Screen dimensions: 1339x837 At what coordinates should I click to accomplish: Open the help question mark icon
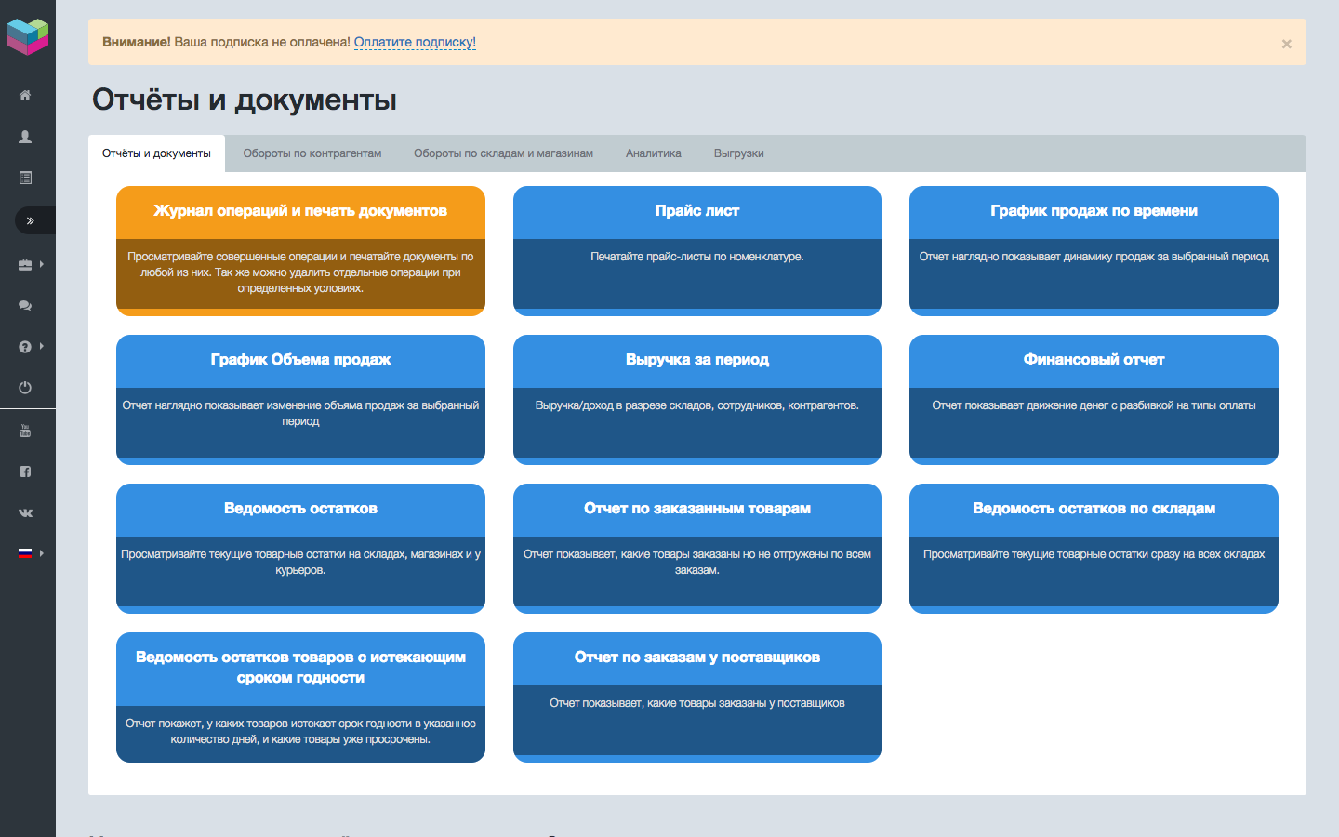pyautogui.click(x=25, y=347)
